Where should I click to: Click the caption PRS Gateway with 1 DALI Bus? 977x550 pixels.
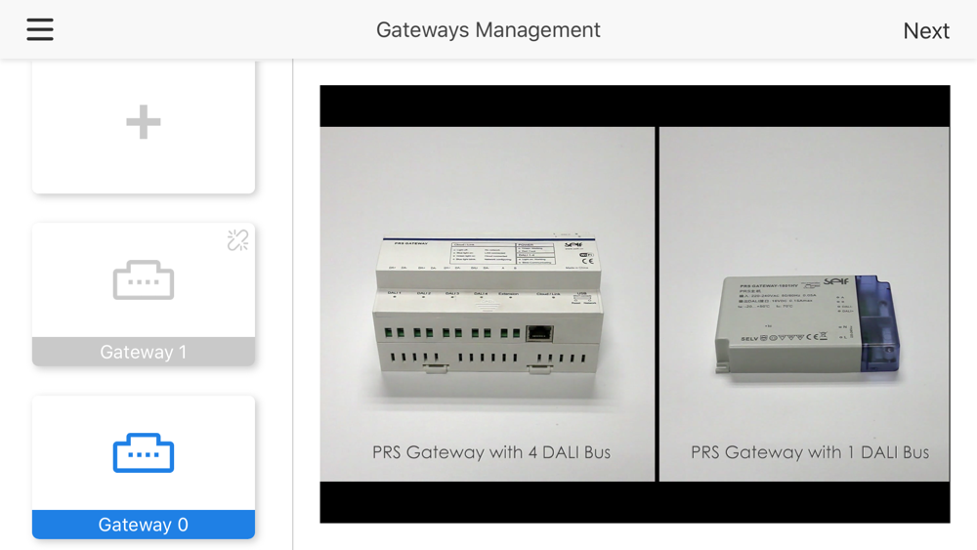click(x=809, y=452)
